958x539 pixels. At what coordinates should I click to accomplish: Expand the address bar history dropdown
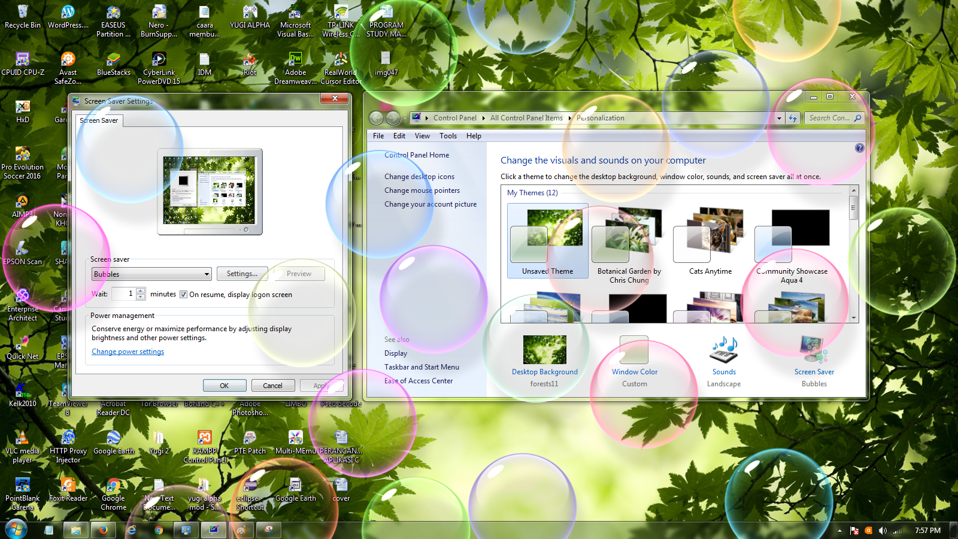coord(779,119)
